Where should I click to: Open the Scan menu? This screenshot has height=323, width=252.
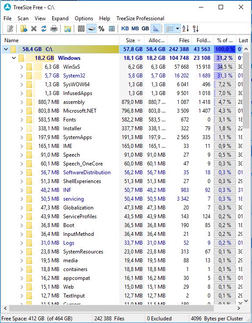tap(23, 18)
